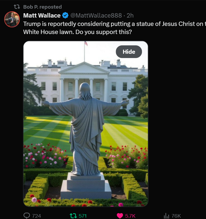This screenshot has width=206, height=219.
Task: Undo the repost via green arrows icon
Action: [x=74, y=216]
